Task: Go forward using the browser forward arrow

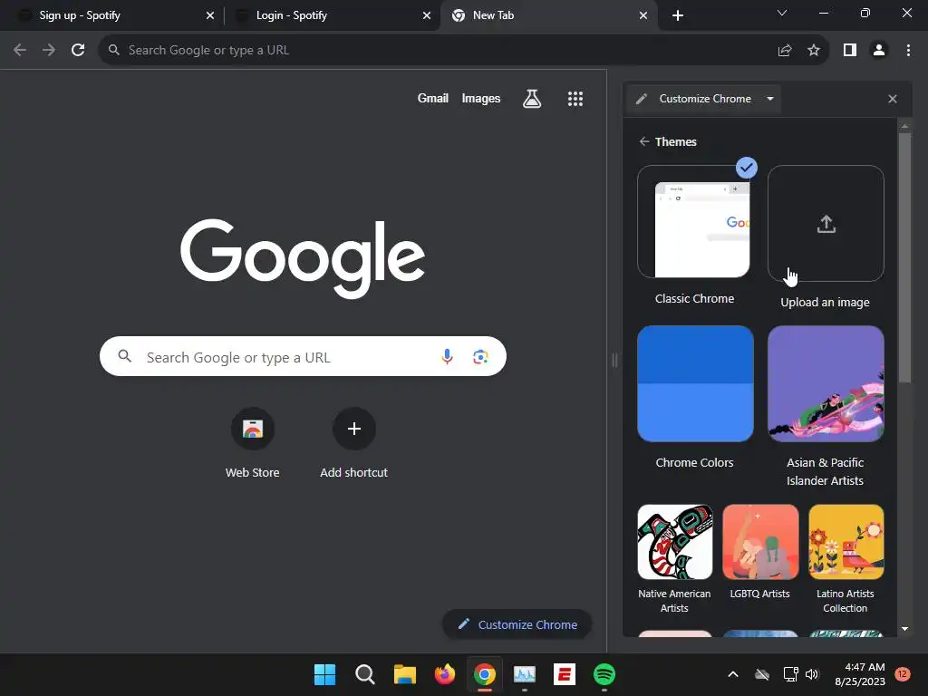Action: click(49, 51)
